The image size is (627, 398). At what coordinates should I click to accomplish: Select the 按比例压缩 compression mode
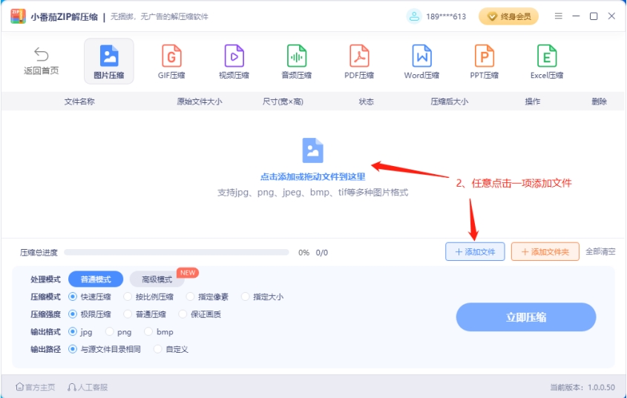click(128, 297)
